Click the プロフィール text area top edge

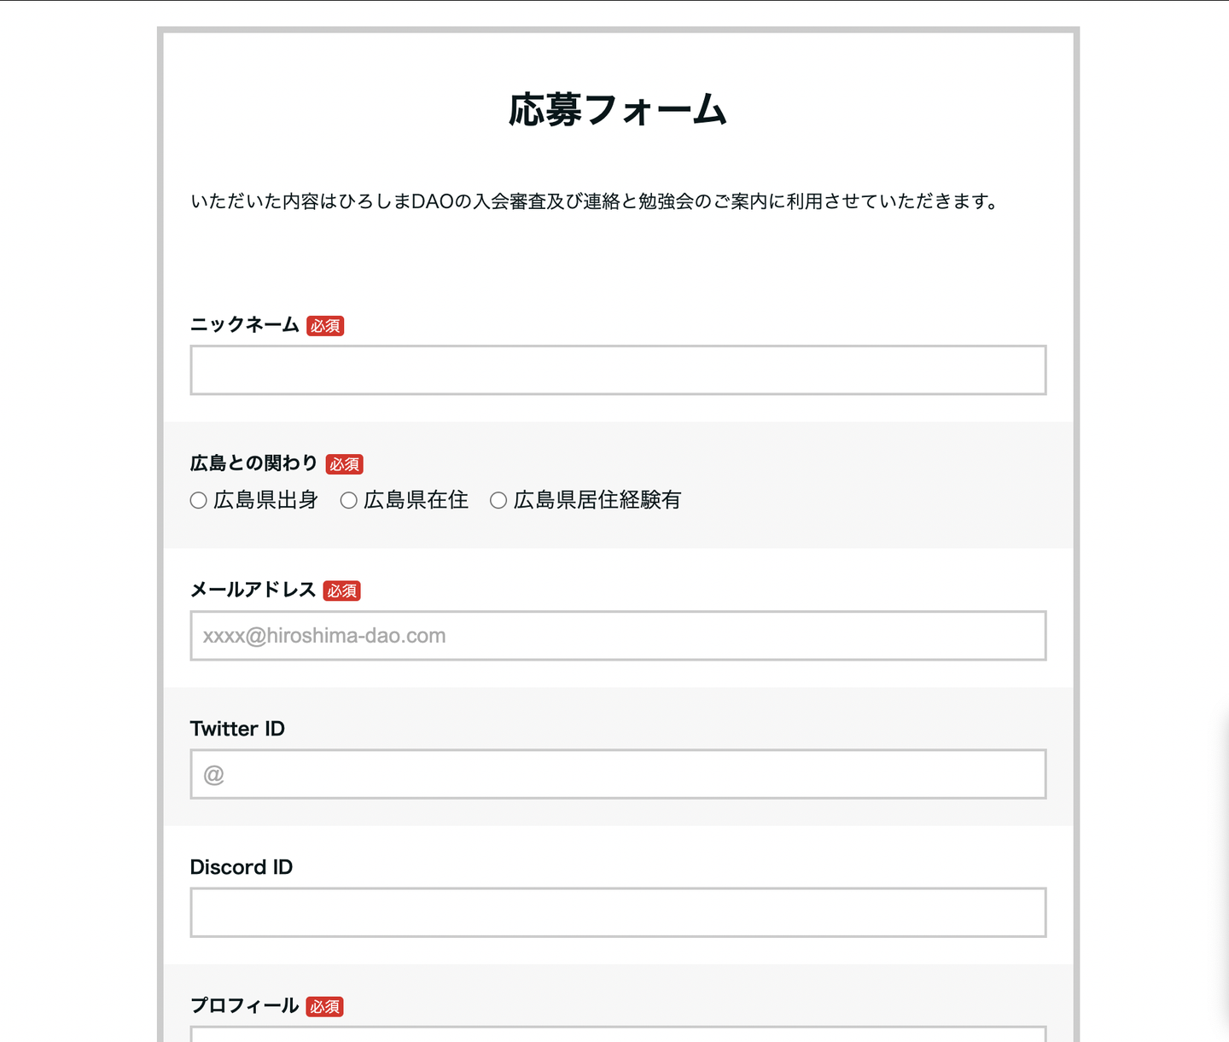coord(618,1033)
